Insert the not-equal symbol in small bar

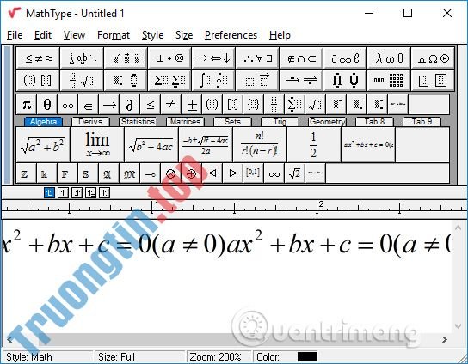point(170,105)
